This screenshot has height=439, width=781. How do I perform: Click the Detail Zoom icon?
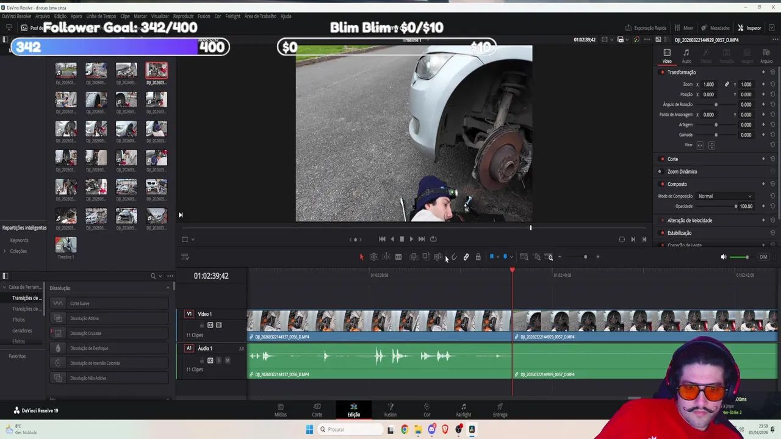537,257
